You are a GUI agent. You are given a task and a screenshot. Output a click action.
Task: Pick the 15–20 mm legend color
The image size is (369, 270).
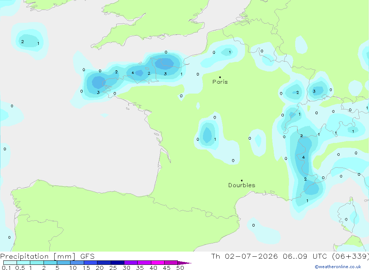pyautogui.click(x=91, y=263)
